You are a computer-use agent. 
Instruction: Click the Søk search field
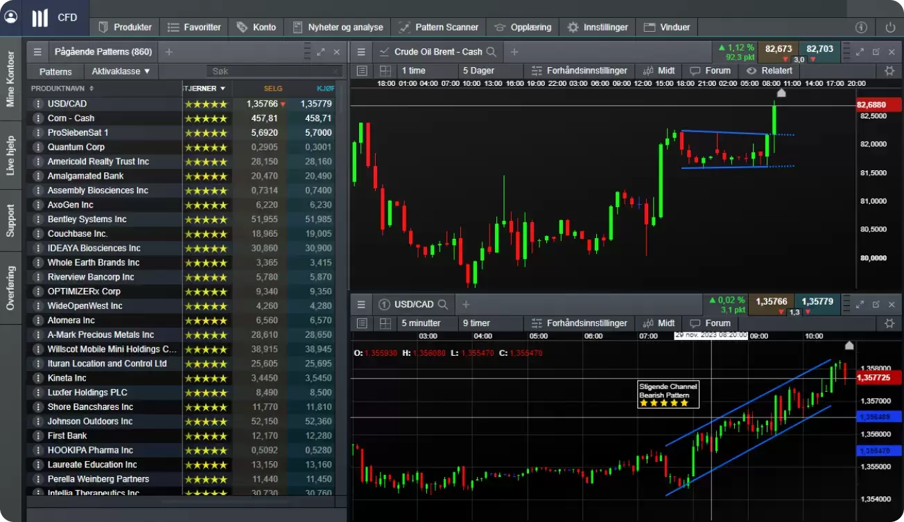click(x=274, y=71)
